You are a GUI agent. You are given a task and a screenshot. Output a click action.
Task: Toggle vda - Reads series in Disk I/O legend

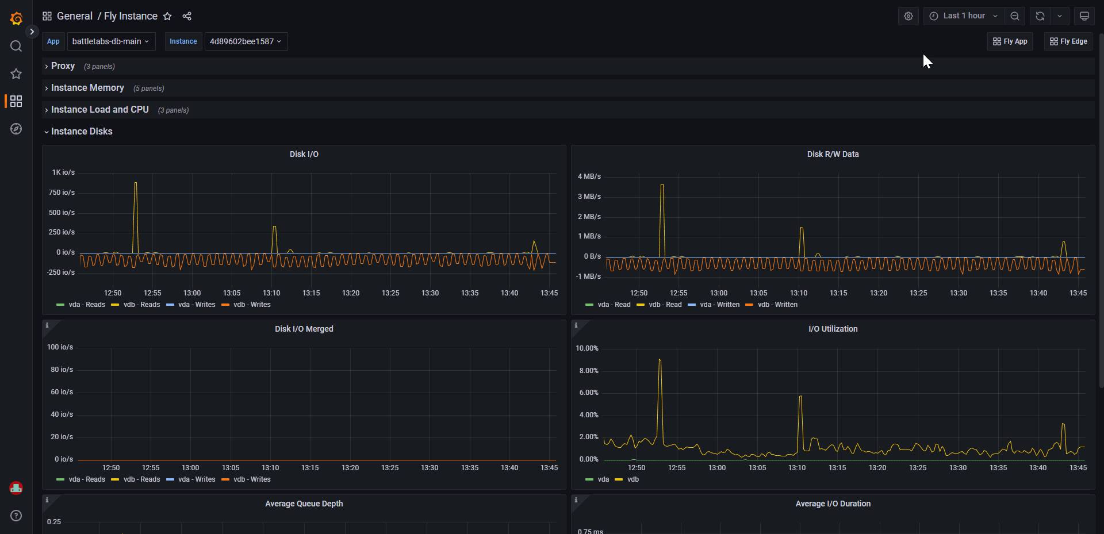(86, 305)
